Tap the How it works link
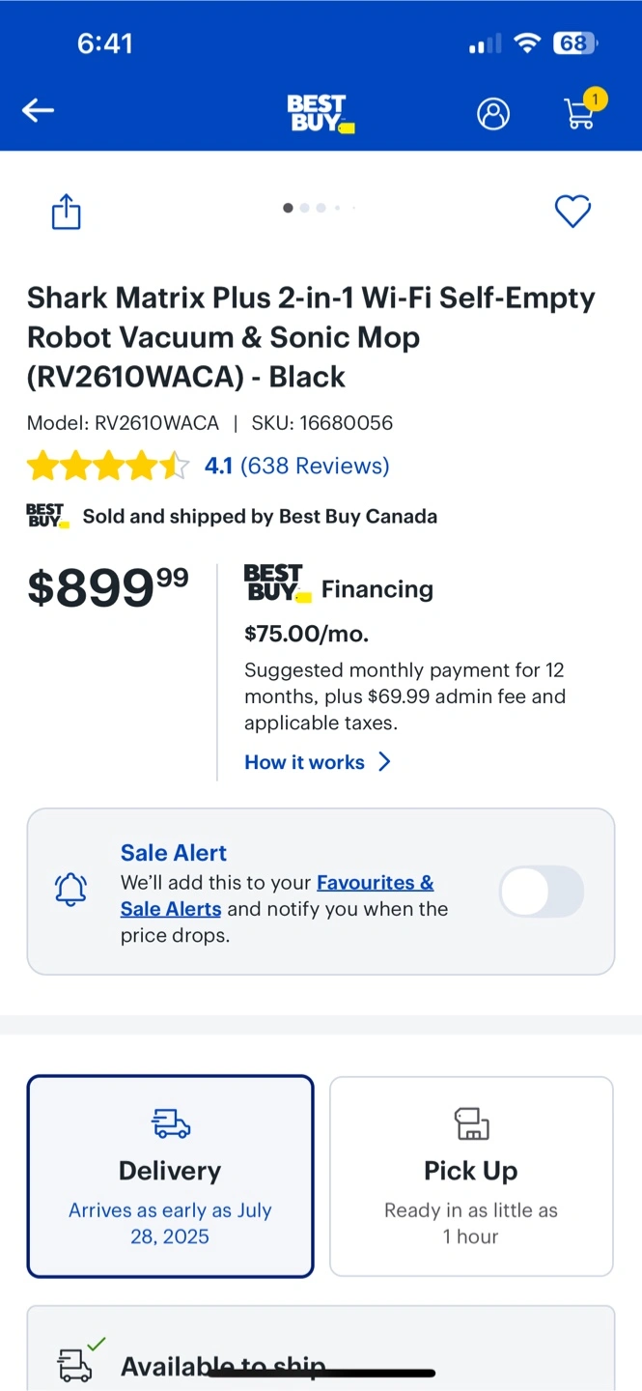This screenshot has width=642, height=1391. (304, 762)
